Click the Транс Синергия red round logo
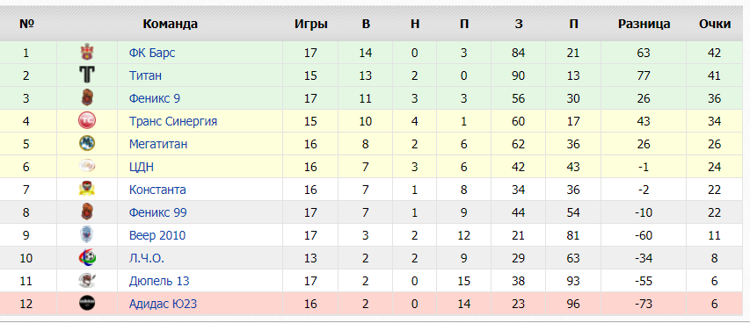Screen dimensions: 750x323 coord(86,121)
